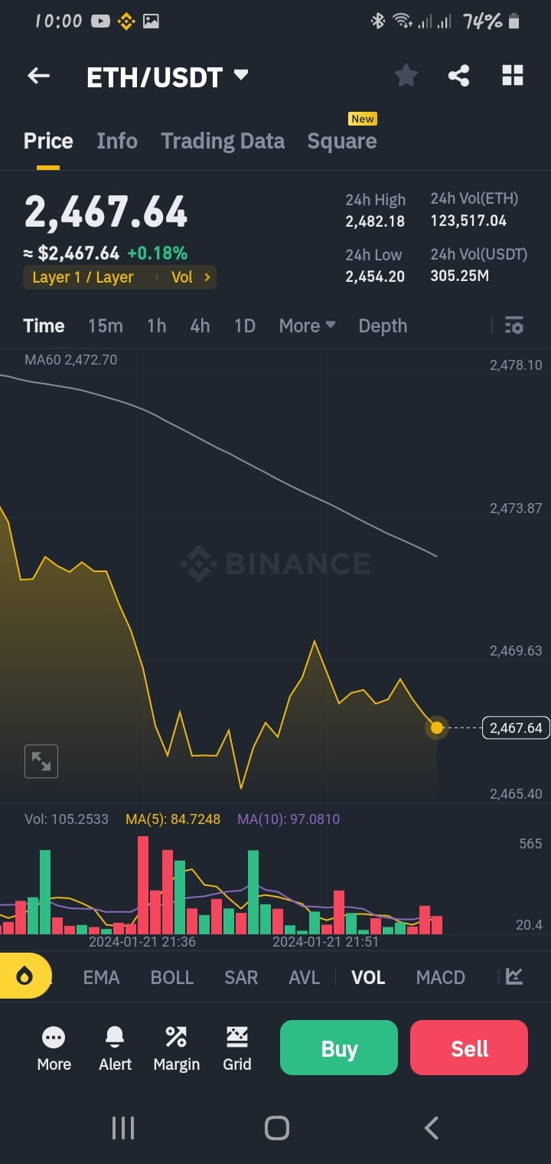Expand chart to fullscreen with arrows icon
Image resolution: width=551 pixels, height=1164 pixels.
[41, 760]
